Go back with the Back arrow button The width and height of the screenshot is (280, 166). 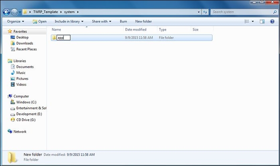(x=6, y=12)
